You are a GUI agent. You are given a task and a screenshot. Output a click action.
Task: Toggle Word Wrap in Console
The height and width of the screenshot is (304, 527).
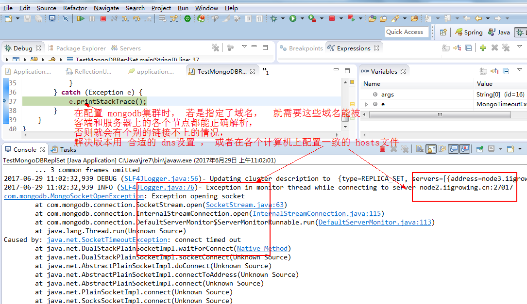click(x=442, y=149)
